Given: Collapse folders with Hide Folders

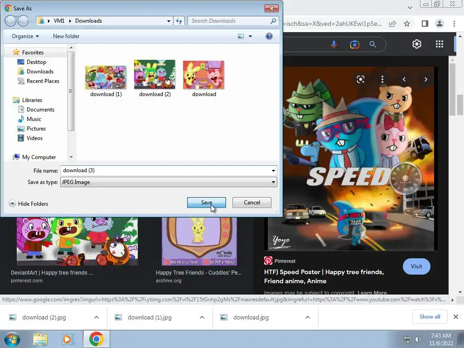Looking at the screenshot, I should click(29, 203).
